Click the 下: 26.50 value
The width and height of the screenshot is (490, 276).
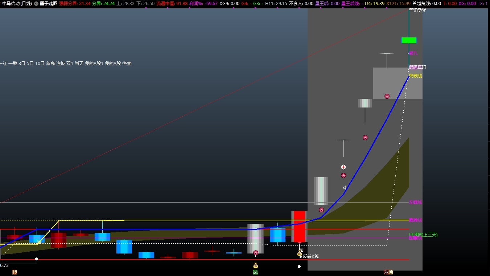(x=145, y=4)
